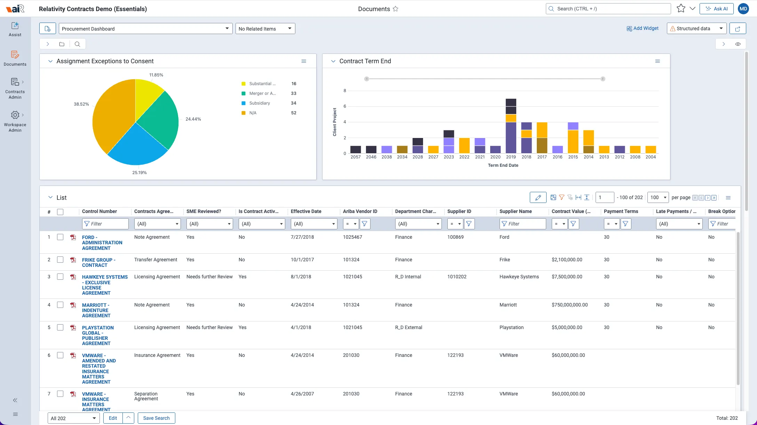The width and height of the screenshot is (757, 425).
Task: Sort by the Effective Date column header
Action: 306,211
